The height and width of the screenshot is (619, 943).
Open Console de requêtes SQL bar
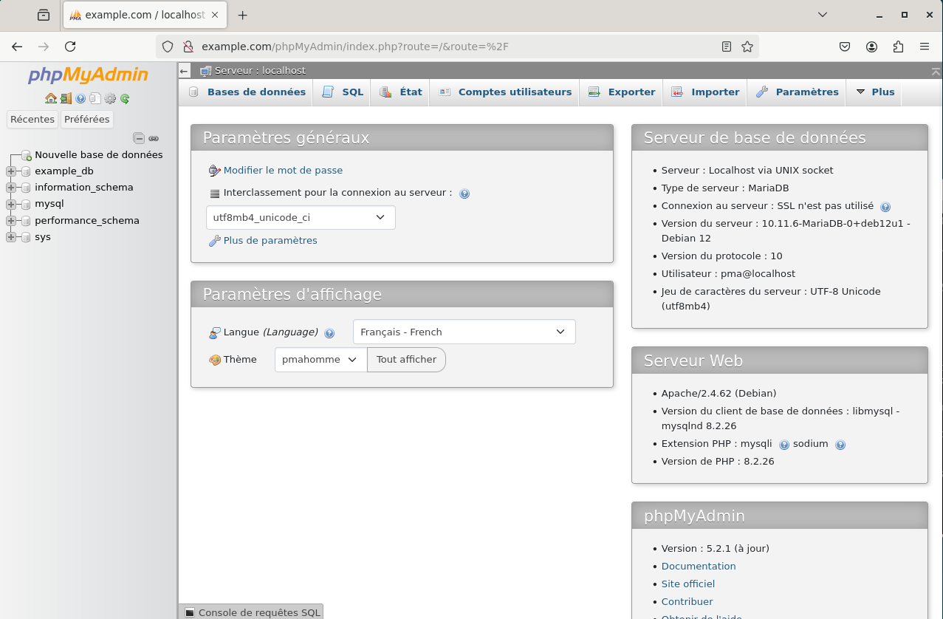tap(251, 612)
